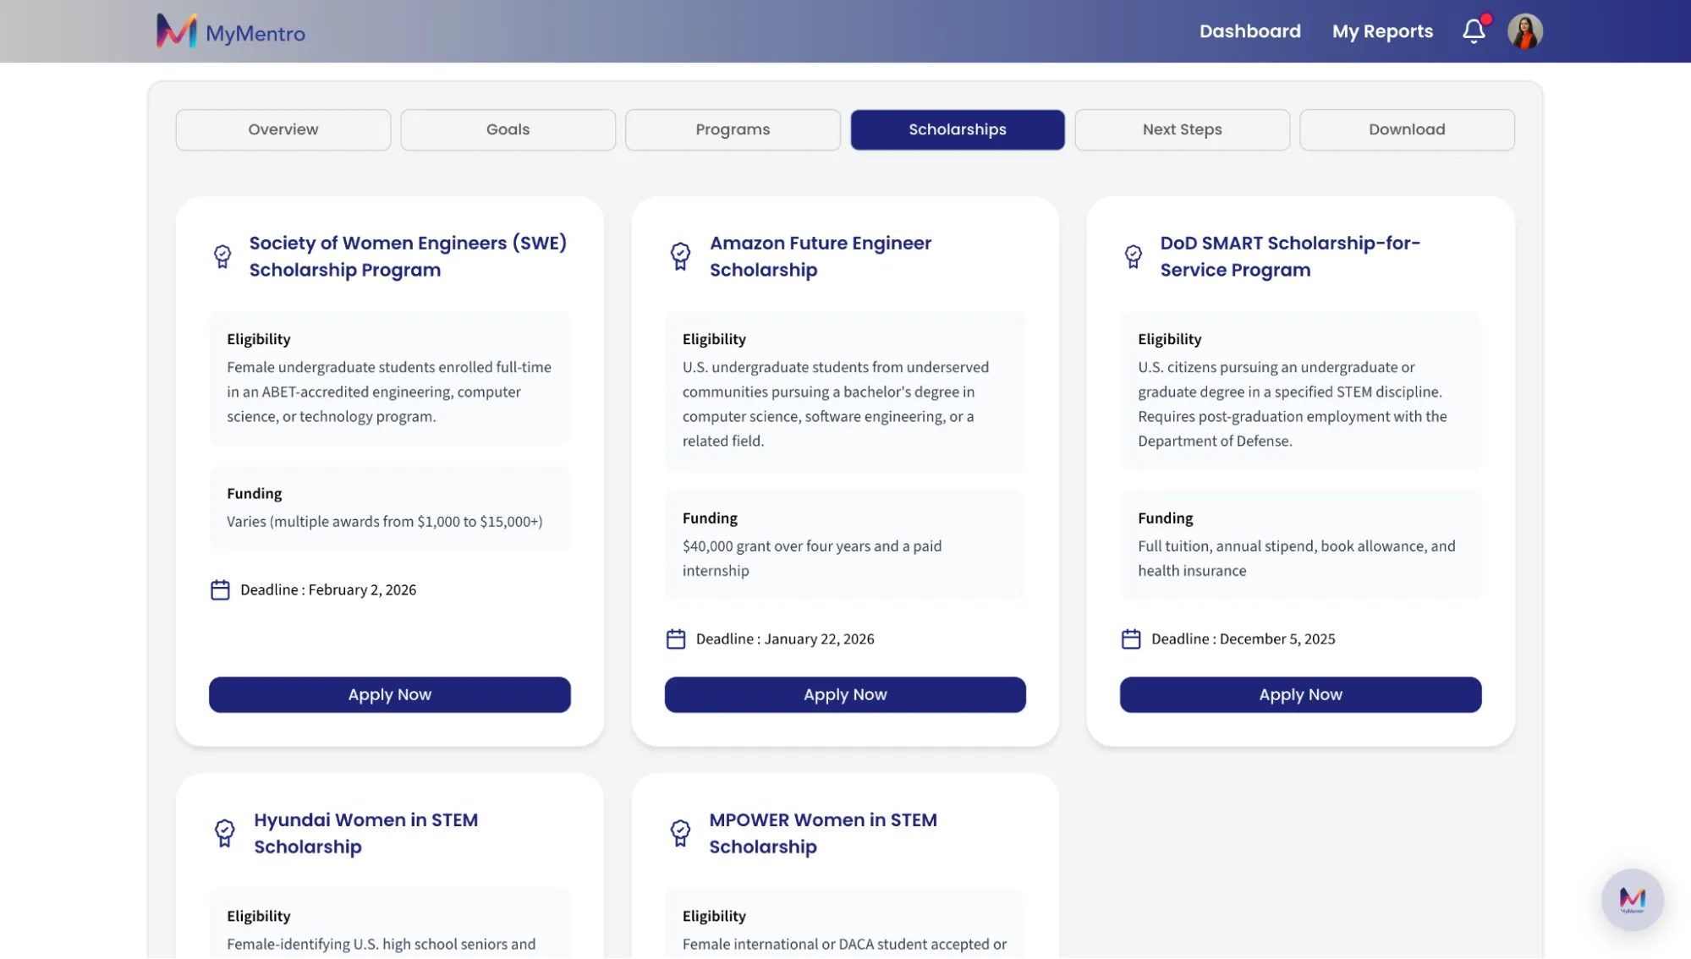
Task: Click the calendar icon next to January 22, 2026 deadline
Action: [676, 638]
